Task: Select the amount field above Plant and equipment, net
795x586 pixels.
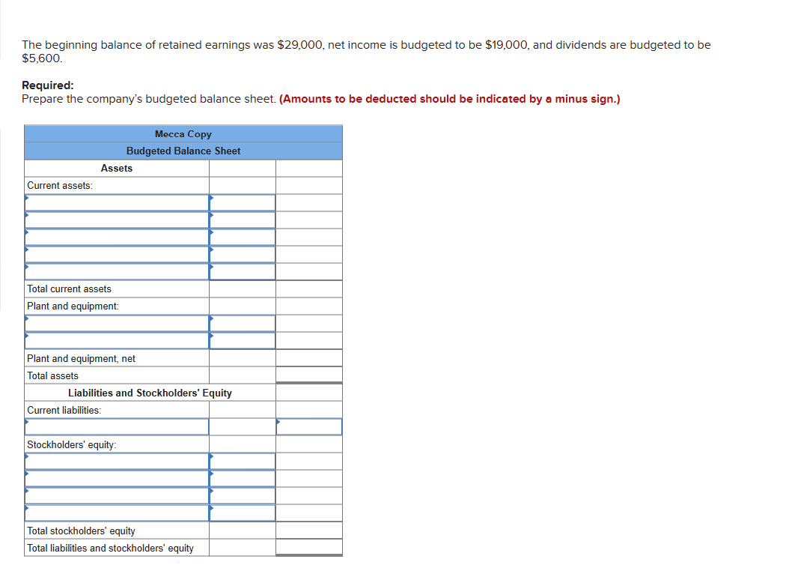Action: [243, 340]
